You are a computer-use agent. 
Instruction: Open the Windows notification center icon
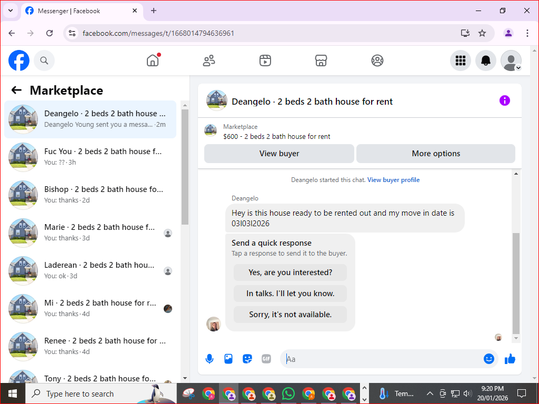[522, 393]
